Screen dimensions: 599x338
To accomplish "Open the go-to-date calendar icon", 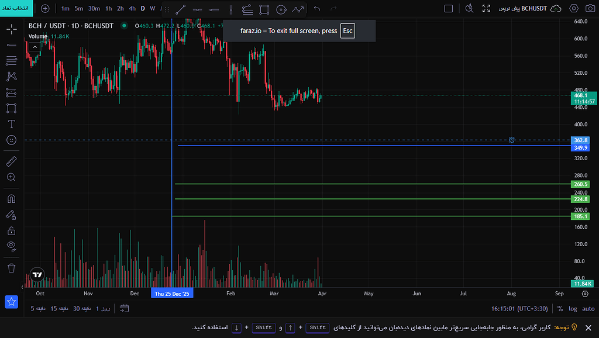I will tap(125, 308).
